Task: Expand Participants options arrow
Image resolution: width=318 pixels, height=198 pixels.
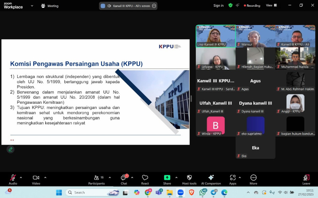Action: point(110,177)
